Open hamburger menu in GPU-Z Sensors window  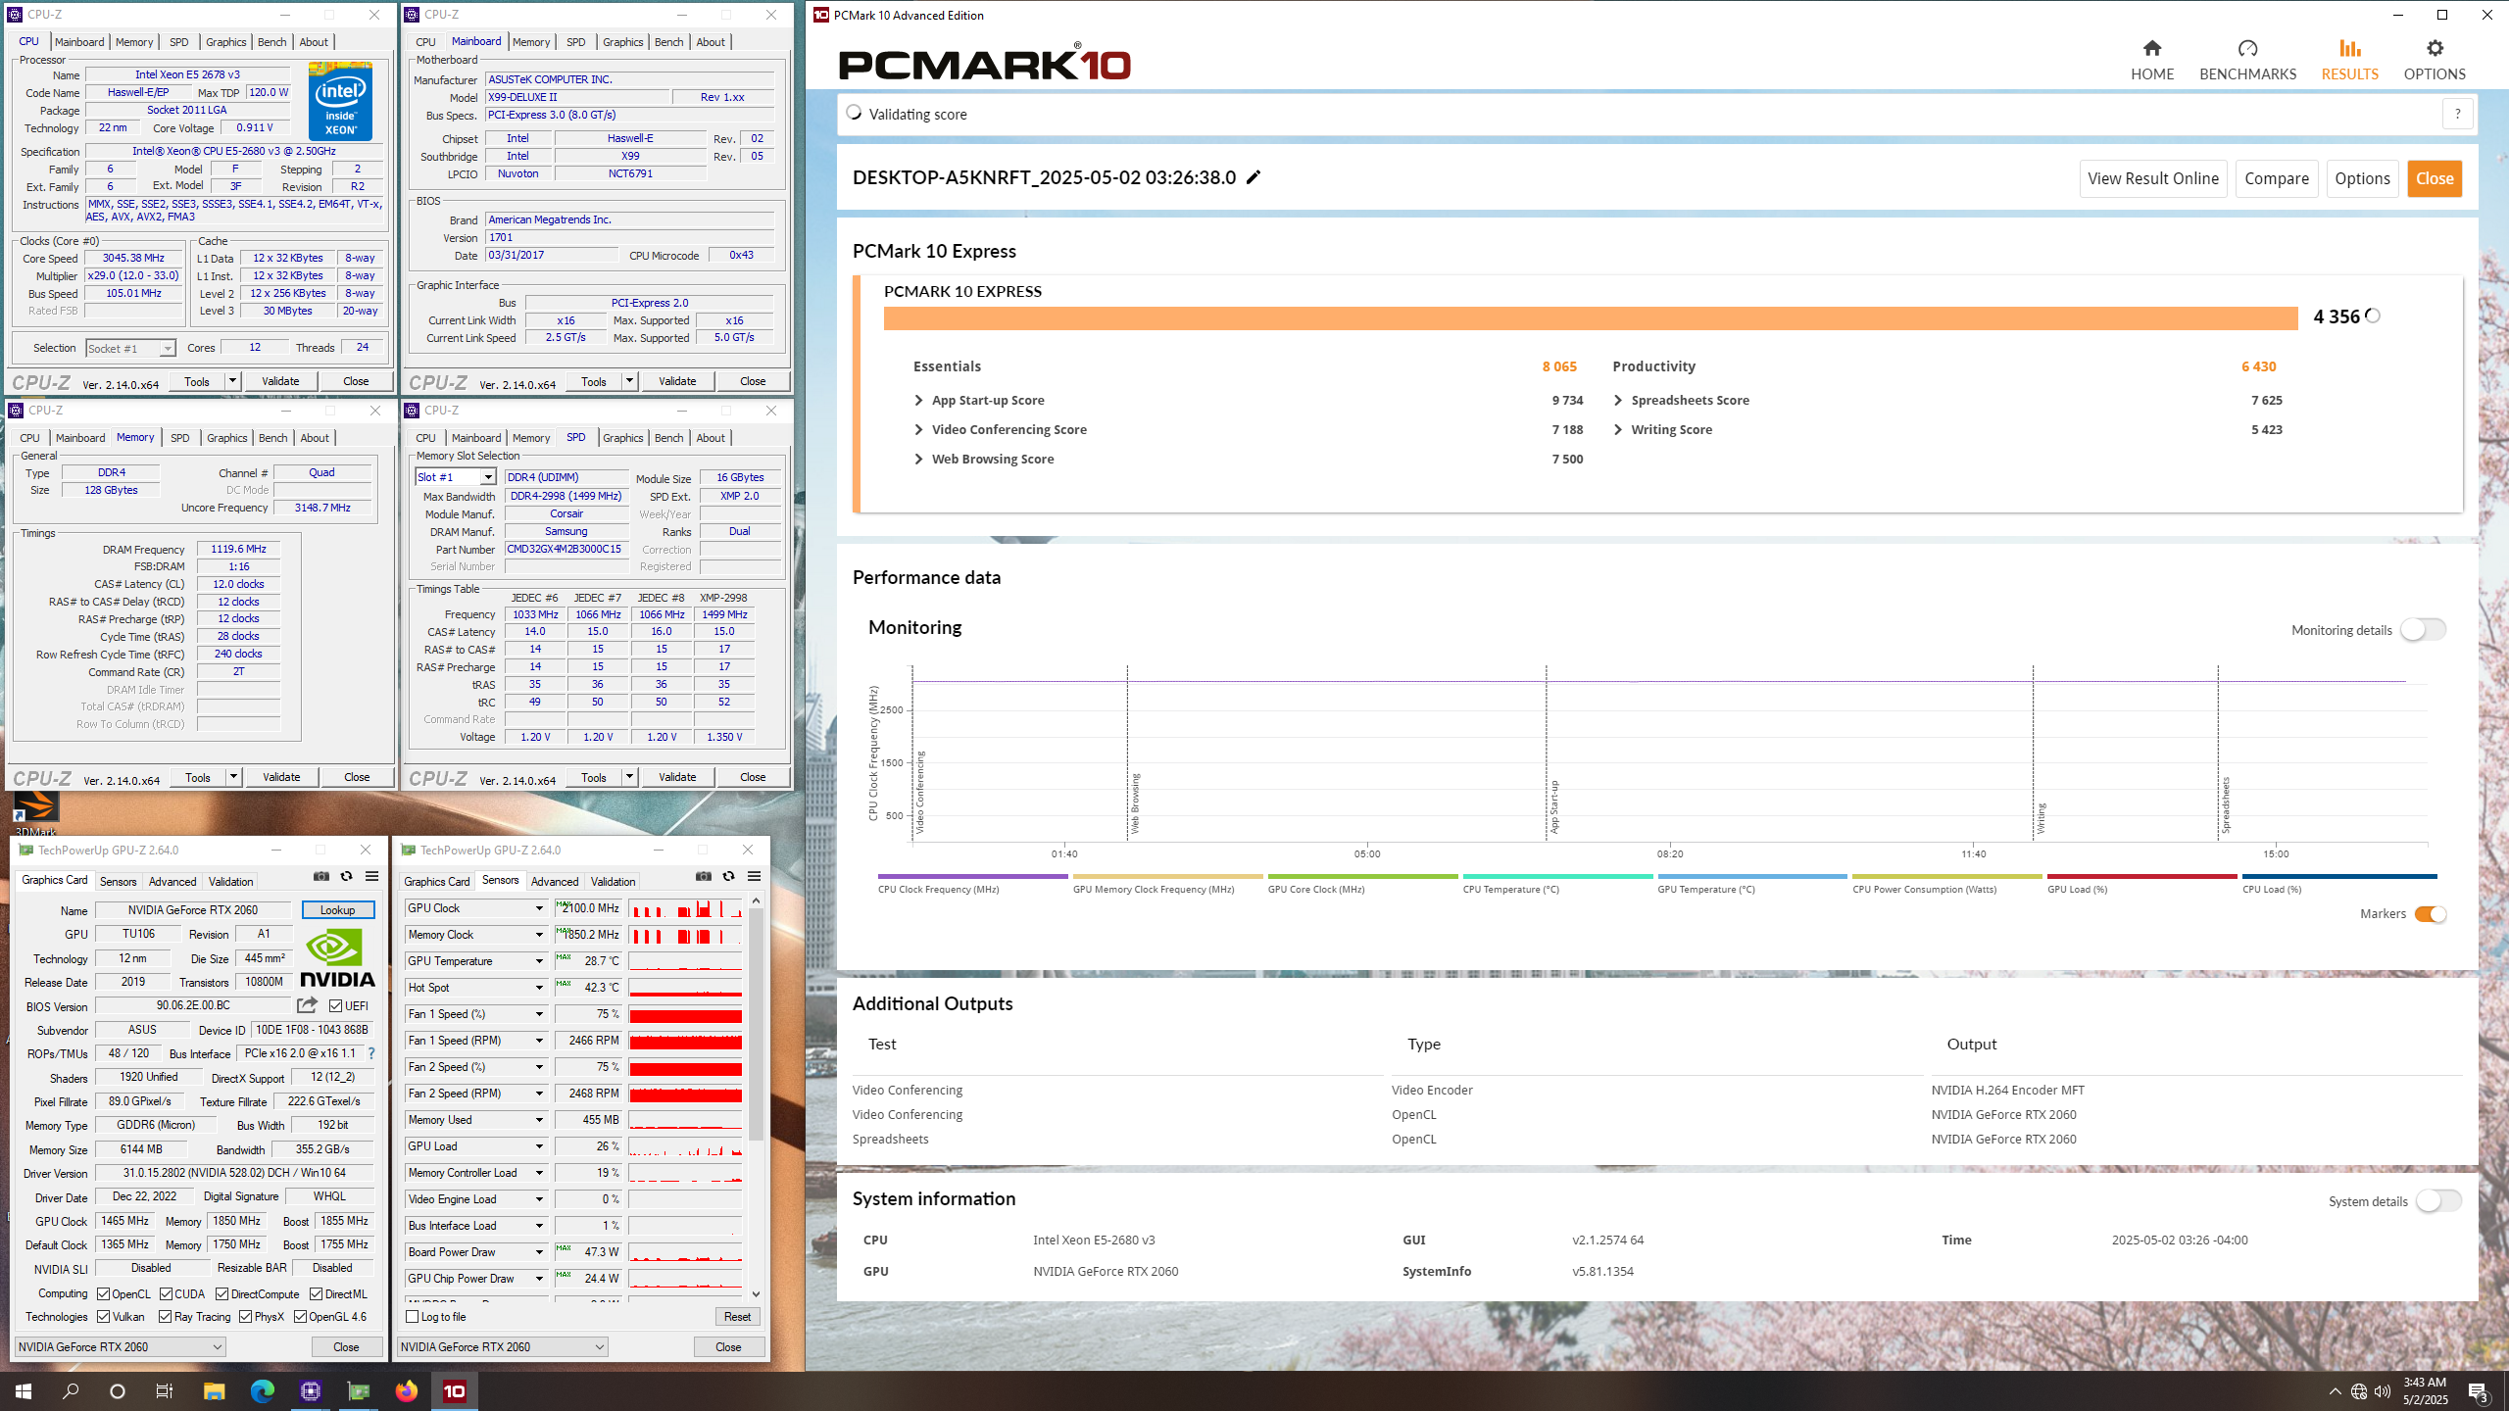pos(754,876)
